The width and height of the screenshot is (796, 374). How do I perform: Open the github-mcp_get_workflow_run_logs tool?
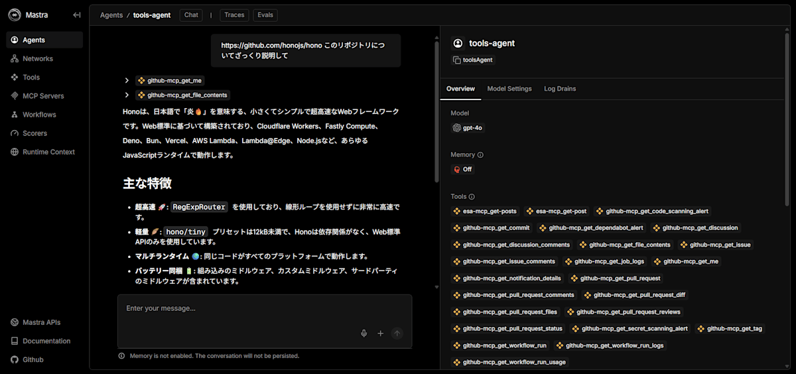tap(610, 345)
